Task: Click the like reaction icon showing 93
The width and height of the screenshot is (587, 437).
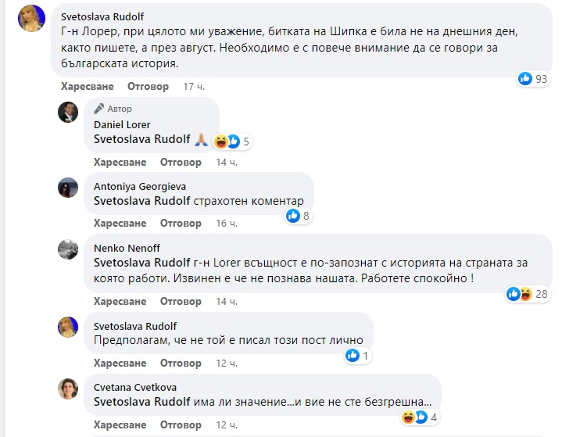Action: pyautogui.click(x=525, y=79)
